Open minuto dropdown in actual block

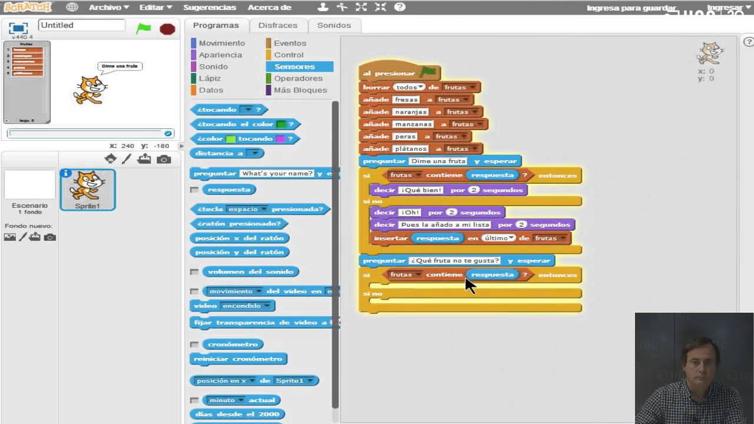241,400
